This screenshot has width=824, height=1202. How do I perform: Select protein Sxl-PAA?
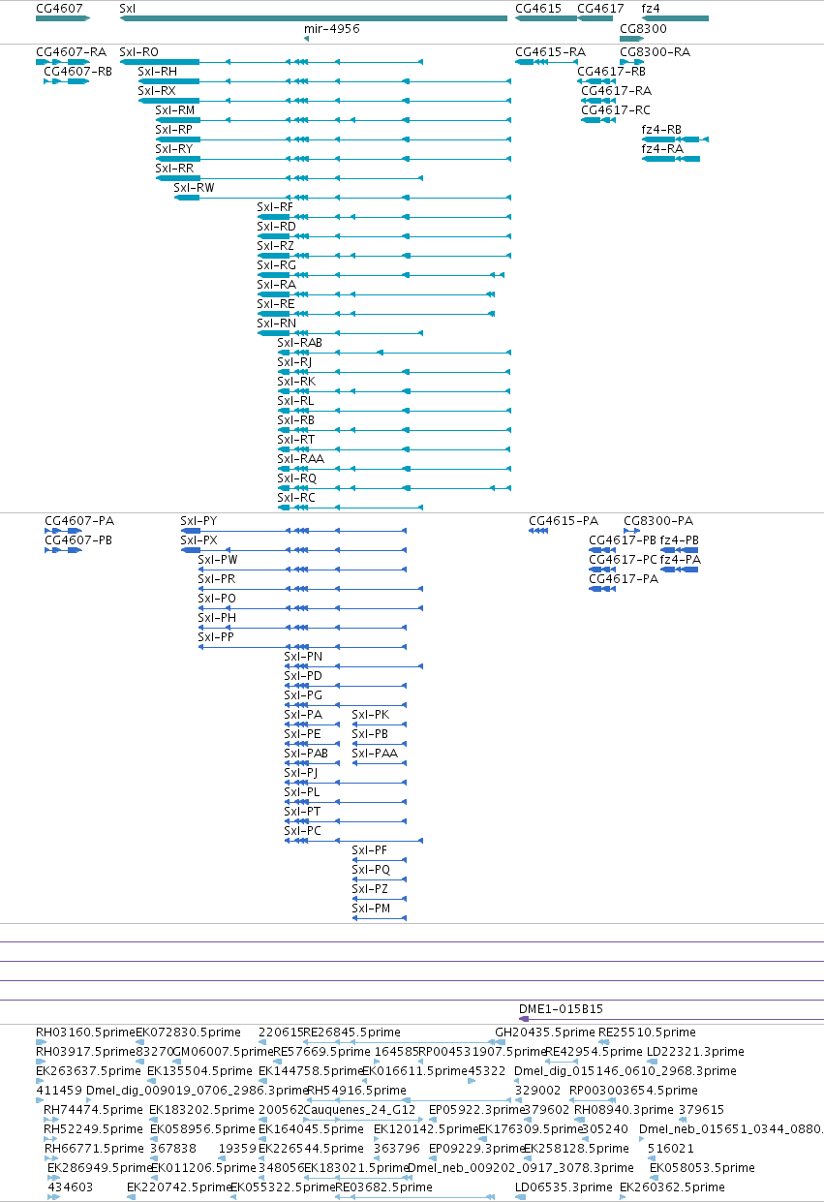375,754
